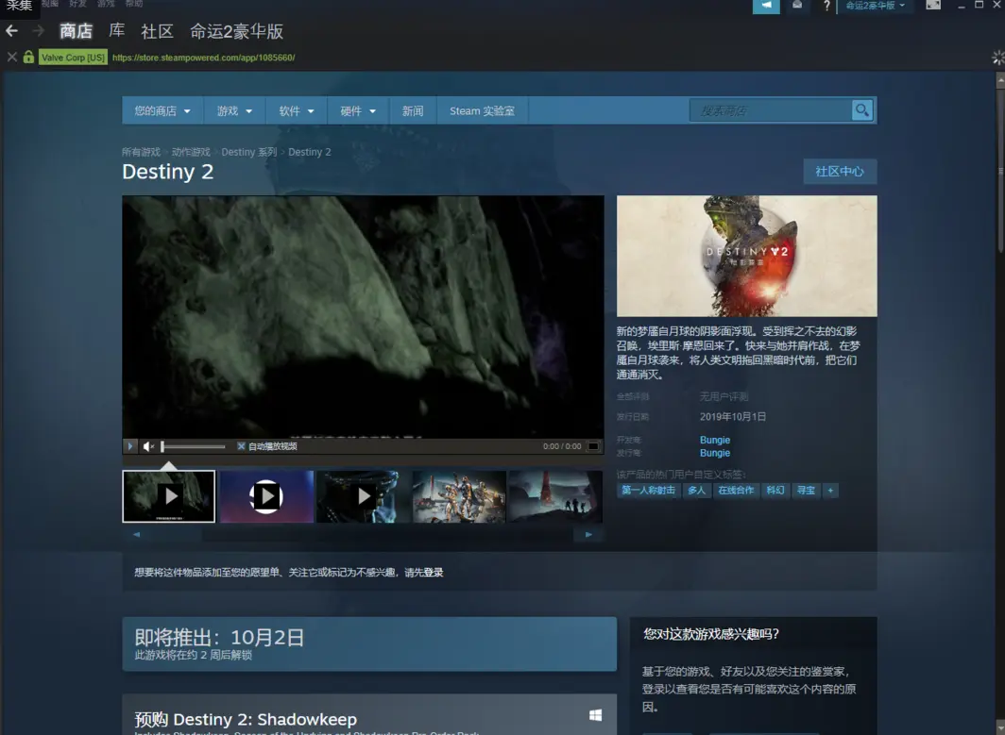The image size is (1005, 735).
Task: Open the Bungie developer link
Action: click(715, 440)
